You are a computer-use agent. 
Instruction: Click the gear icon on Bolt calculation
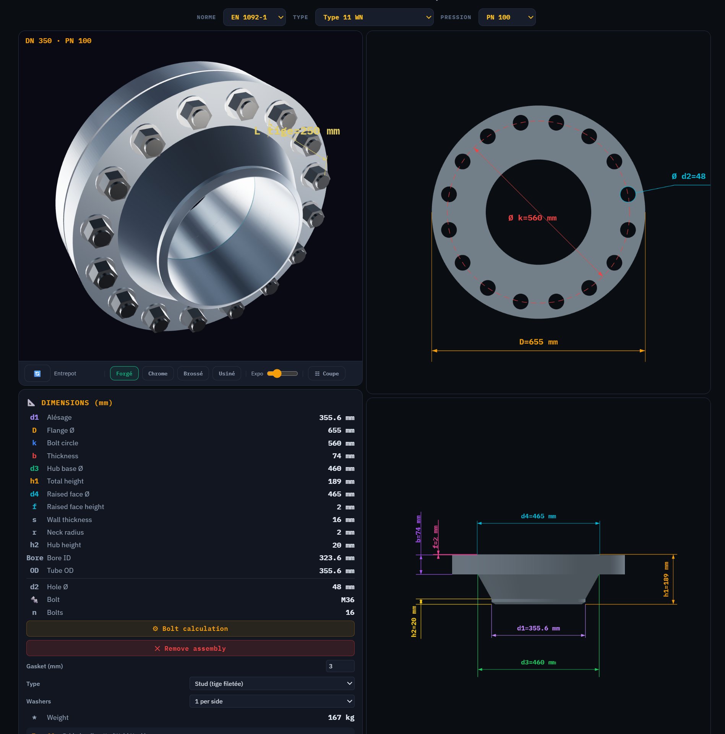click(155, 628)
